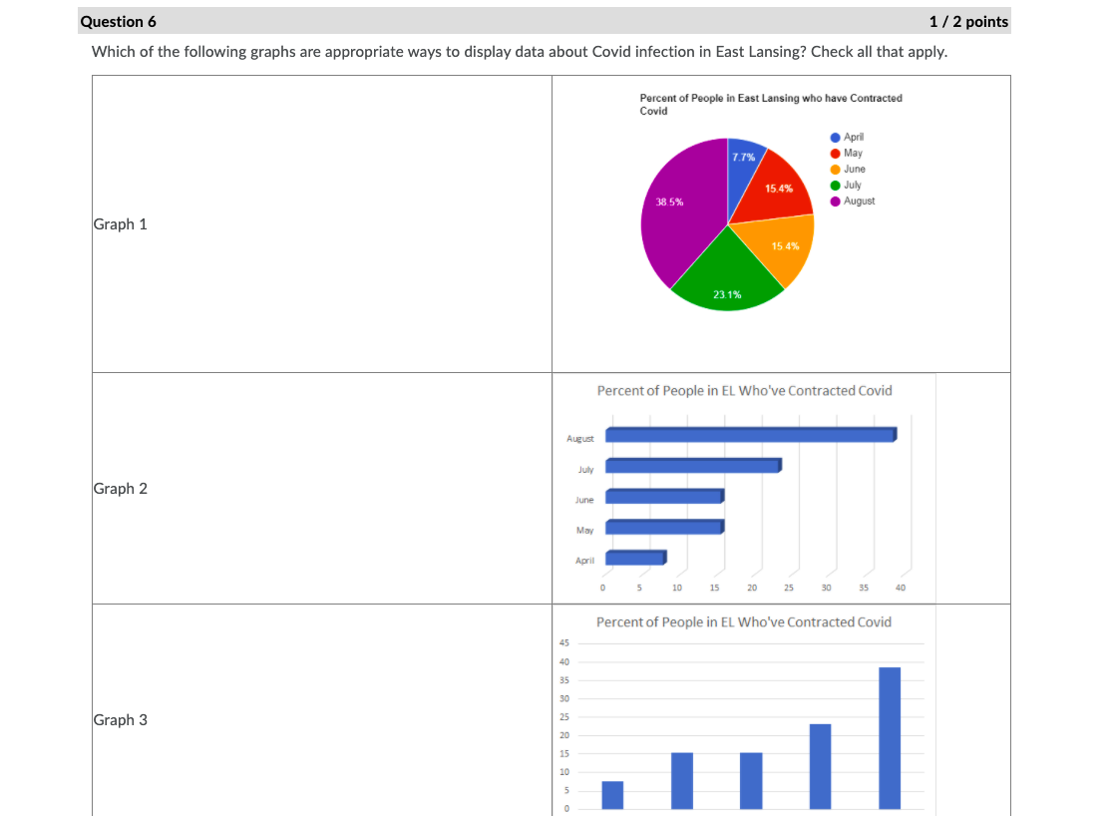This screenshot has height=816, width=1112.
Task: Click the May axis label in Graph 2
Action: click(x=585, y=530)
